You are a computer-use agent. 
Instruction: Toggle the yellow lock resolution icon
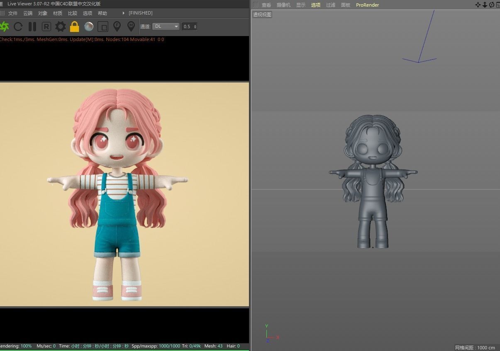[x=74, y=27]
